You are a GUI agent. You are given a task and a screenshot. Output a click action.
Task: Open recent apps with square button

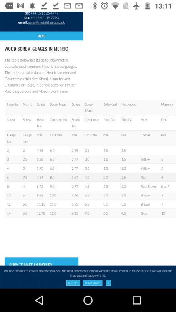coord(137,300)
